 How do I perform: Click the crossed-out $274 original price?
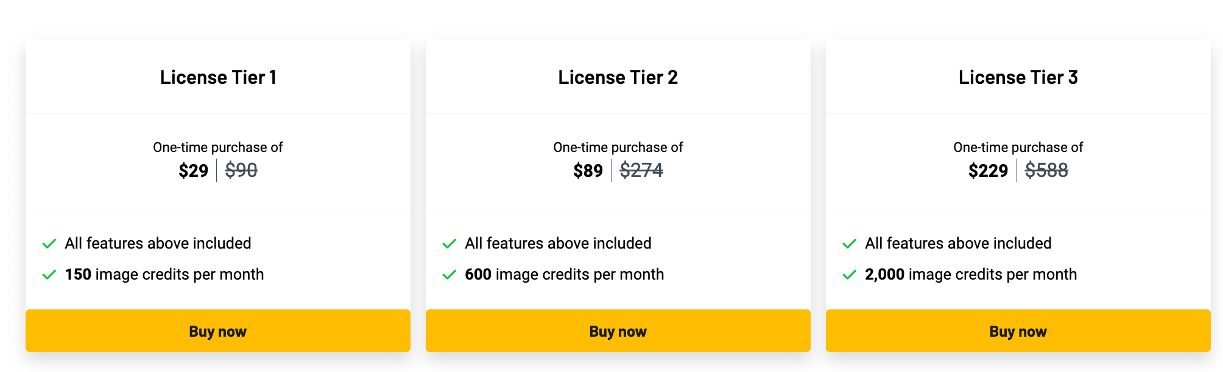[641, 170]
